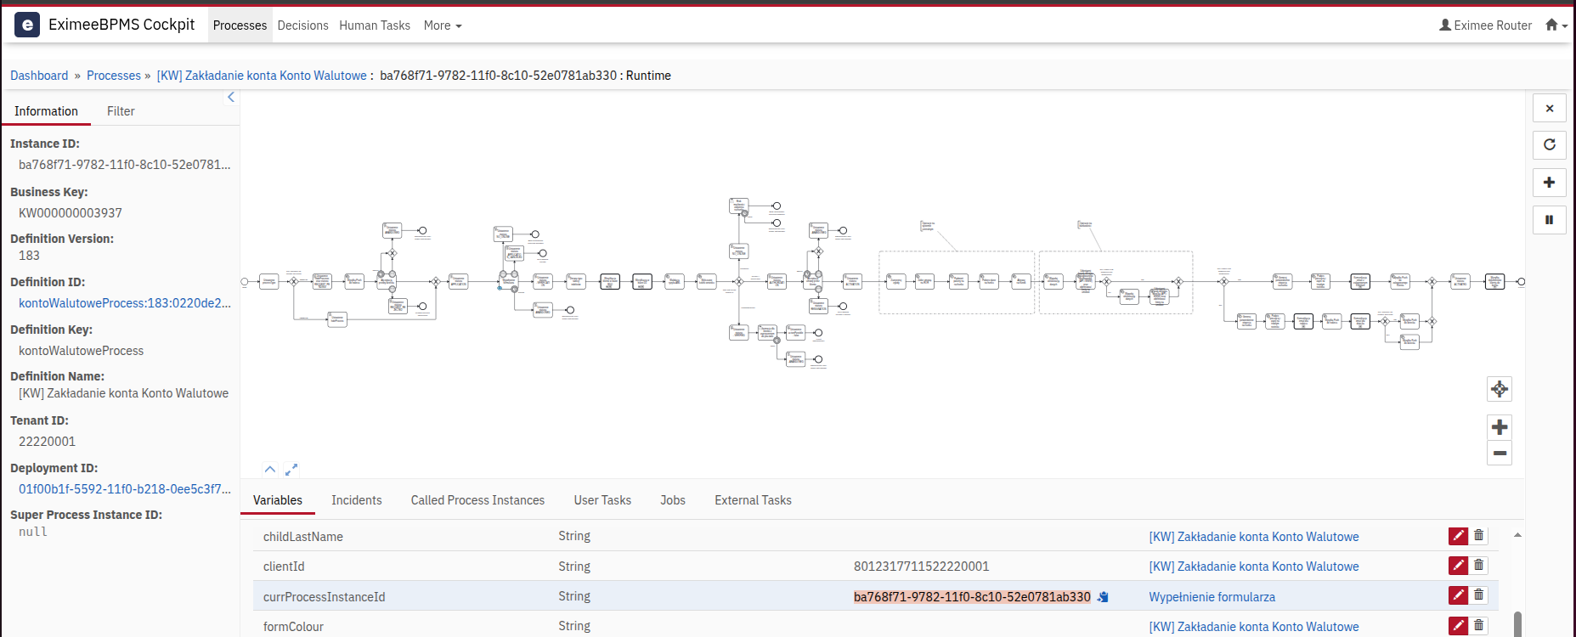Collapse the bottom tabs panel with the up chevron
Image resolution: width=1576 pixels, height=637 pixels.
[x=270, y=470]
